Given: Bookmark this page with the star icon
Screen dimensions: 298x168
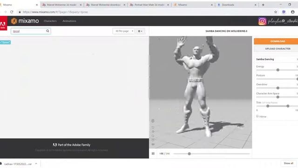Looking at the screenshot, I should click(276, 12).
